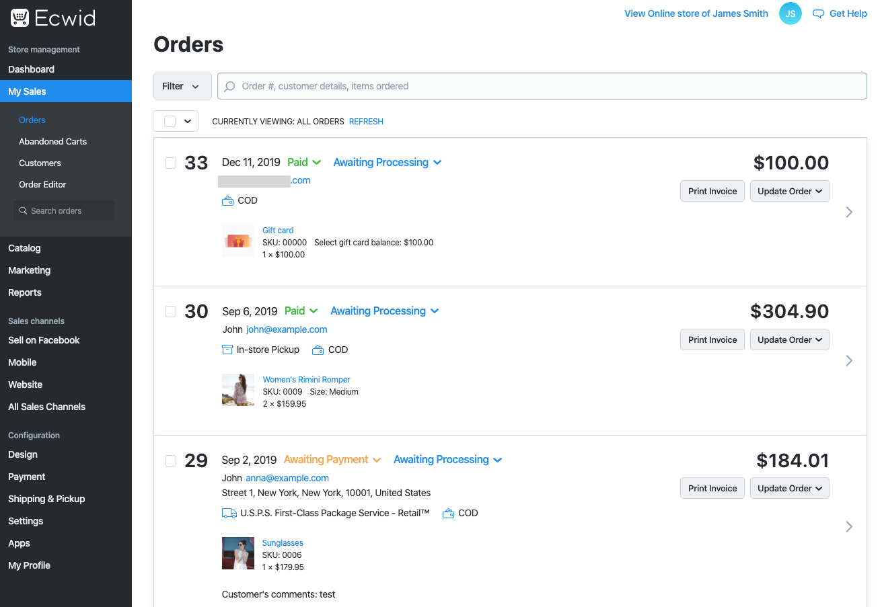This screenshot has height=607, width=880.
Task: Click the Ecwid shopping cart logo icon
Action: coord(20,17)
